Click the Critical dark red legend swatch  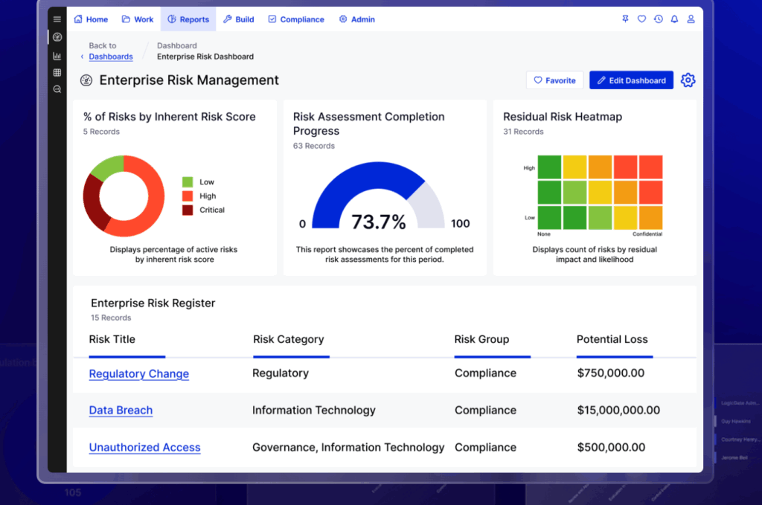[x=188, y=210]
